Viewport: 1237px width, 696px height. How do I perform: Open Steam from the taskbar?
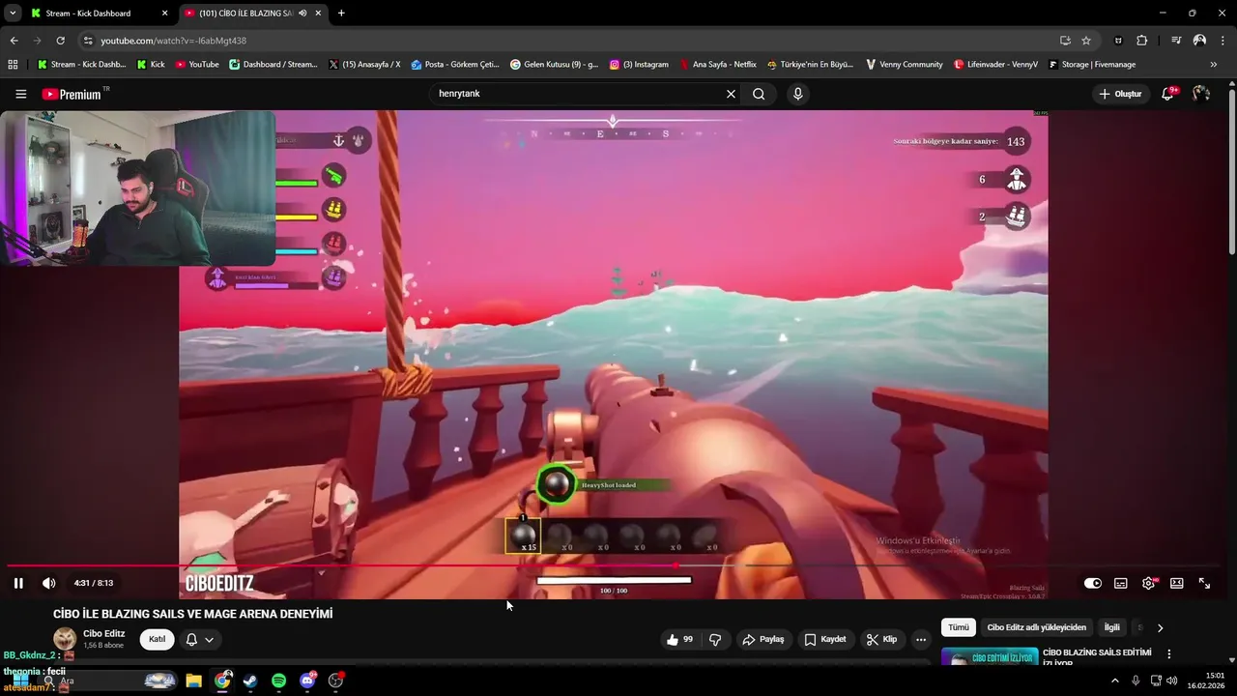tap(250, 681)
